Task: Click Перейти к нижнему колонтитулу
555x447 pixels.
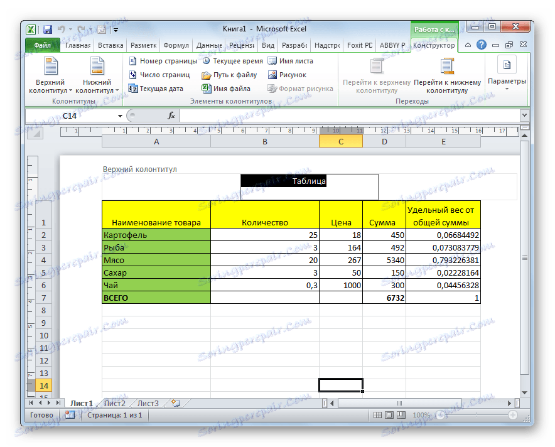Action: click(447, 76)
